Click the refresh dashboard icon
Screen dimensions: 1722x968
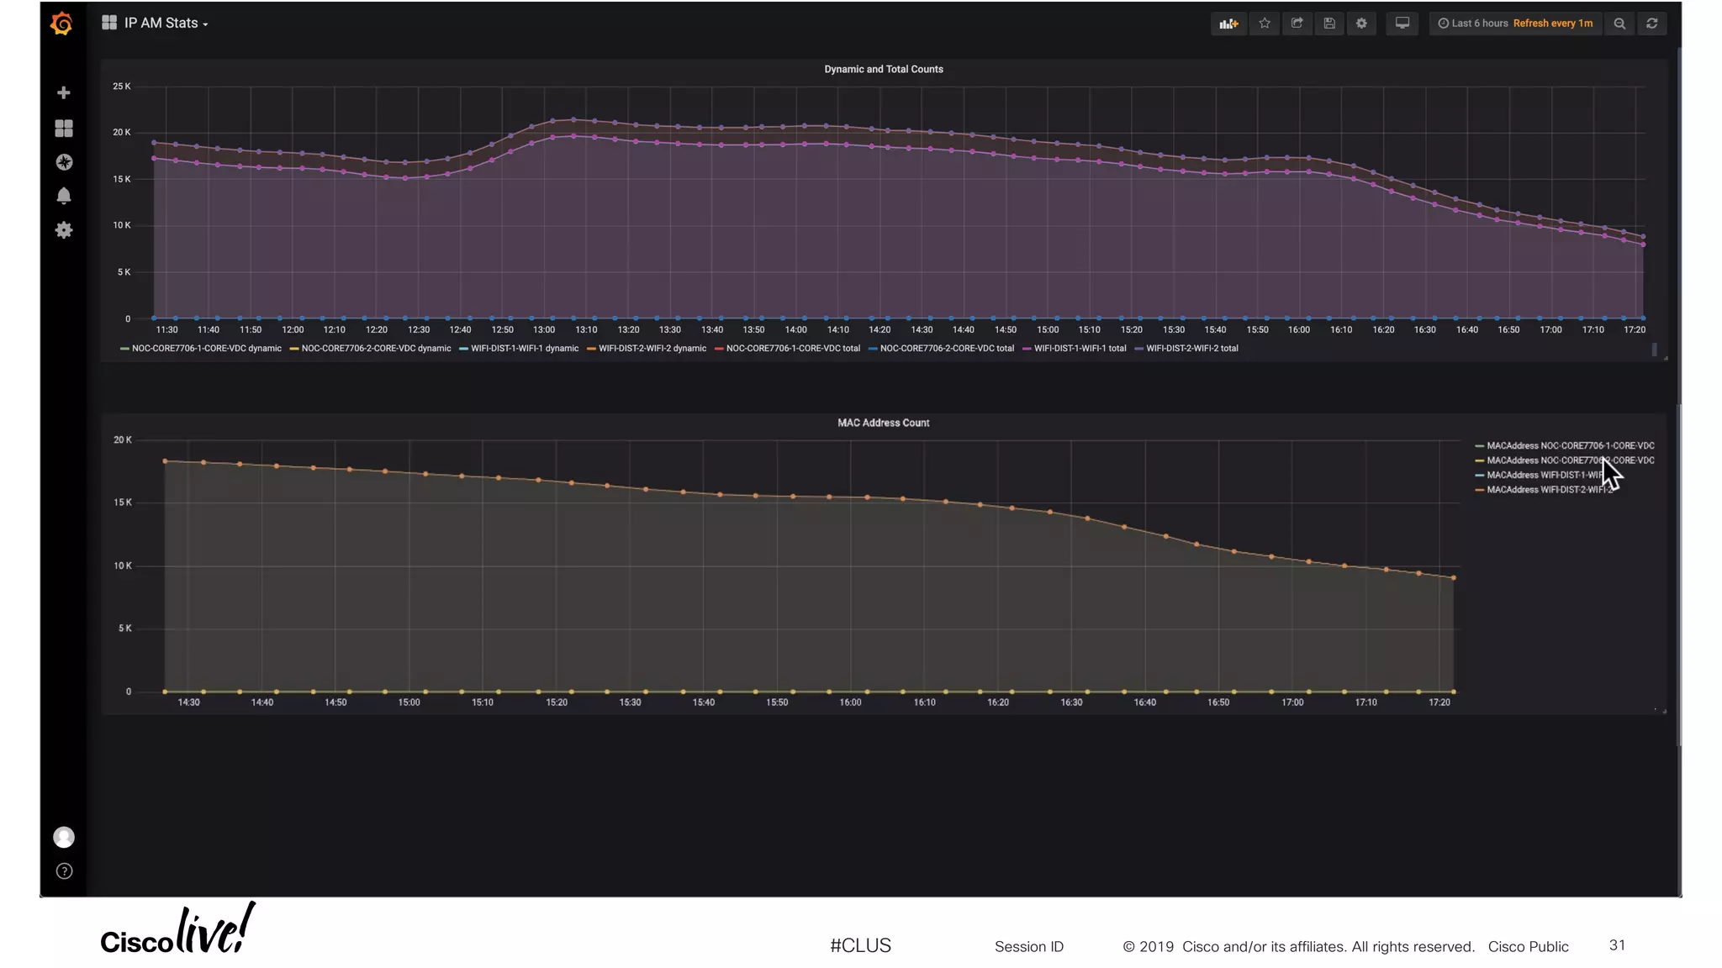[1651, 24]
